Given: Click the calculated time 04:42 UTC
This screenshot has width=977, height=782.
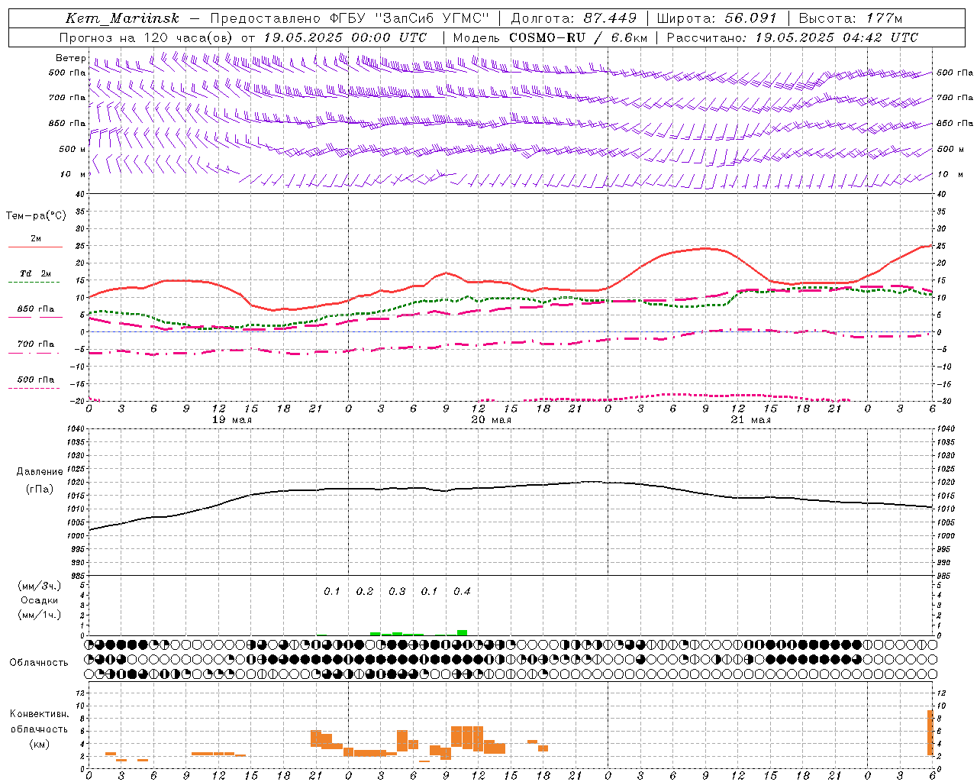Looking at the screenshot, I should click(x=880, y=37).
